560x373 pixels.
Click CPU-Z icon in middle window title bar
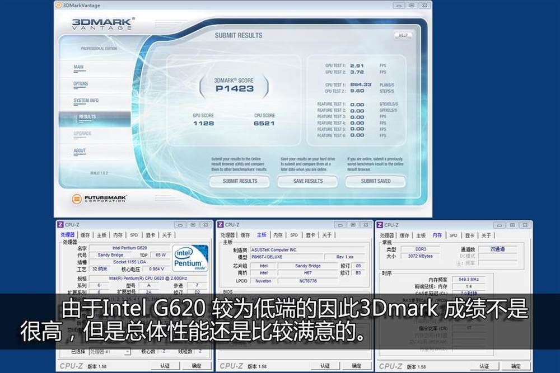click(x=221, y=225)
